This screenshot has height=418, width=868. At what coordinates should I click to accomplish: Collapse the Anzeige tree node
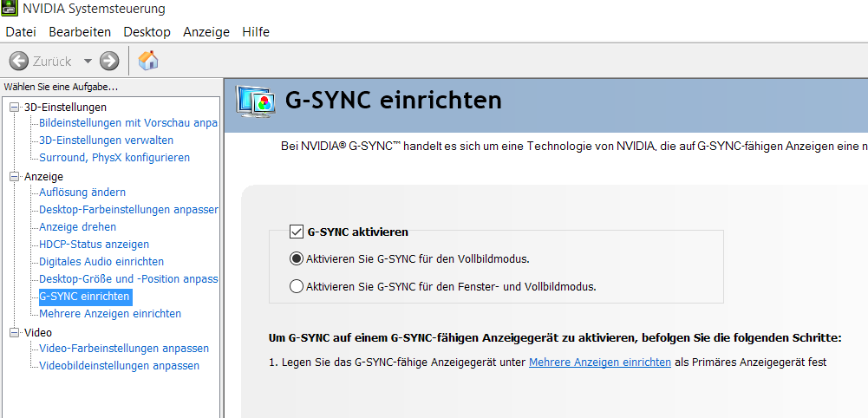pos(15,177)
